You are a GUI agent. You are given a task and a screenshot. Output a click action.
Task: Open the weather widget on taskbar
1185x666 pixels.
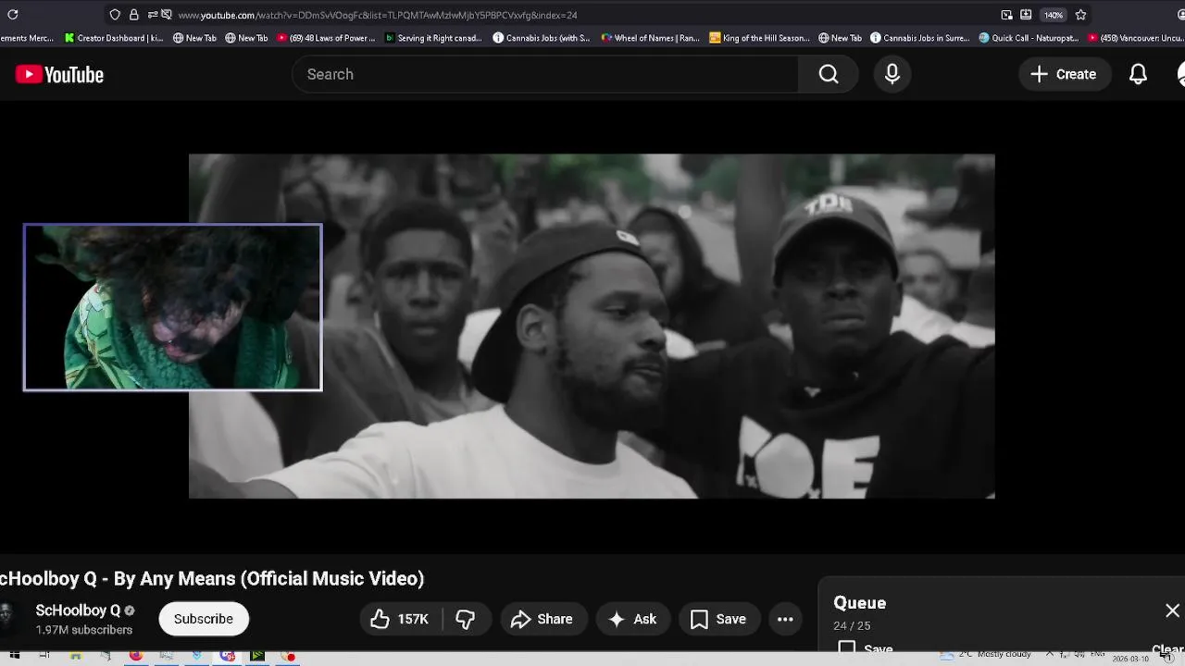[987, 654]
